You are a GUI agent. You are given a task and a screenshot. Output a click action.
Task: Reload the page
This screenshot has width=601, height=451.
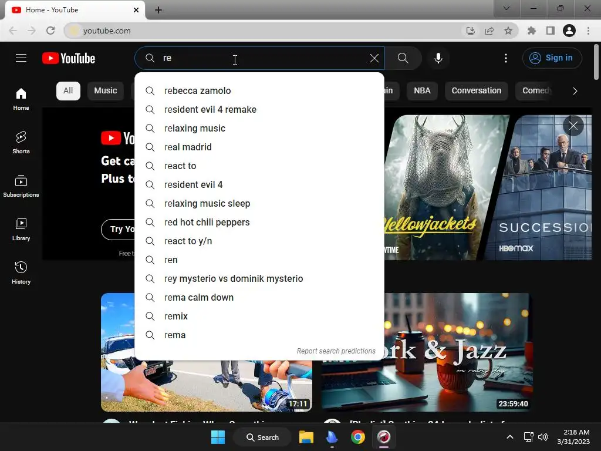pyautogui.click(x=50, y=31)
